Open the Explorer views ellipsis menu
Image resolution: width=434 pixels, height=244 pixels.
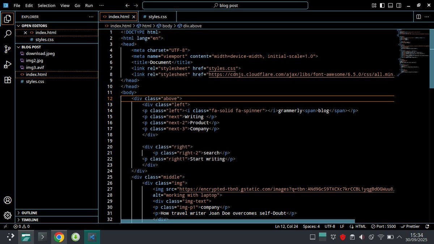pyautogui.click(x=91, y=17)
